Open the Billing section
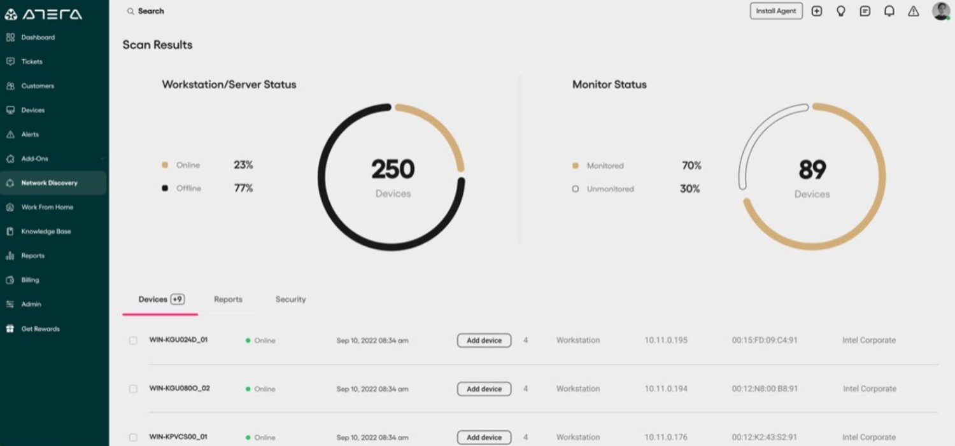This screenshot has width=955, height=446. tap(29, 279)
